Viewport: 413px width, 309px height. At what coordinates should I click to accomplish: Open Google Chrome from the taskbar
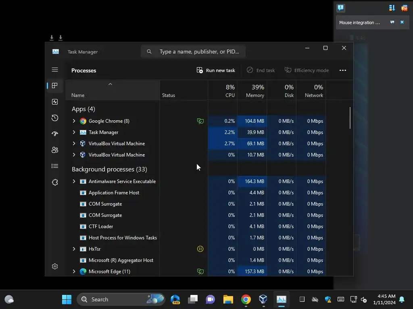[x=246, y=299]
